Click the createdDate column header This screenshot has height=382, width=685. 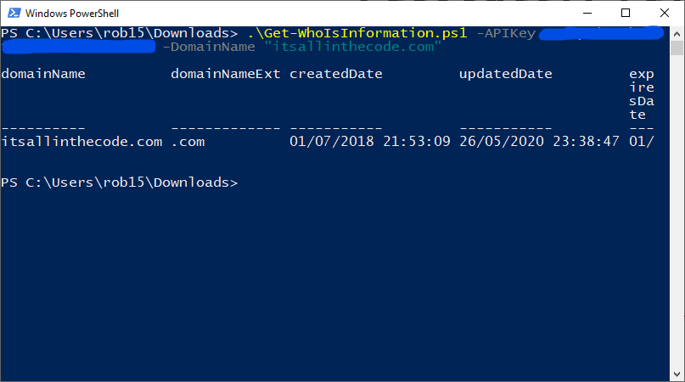[x=336, y=74]
